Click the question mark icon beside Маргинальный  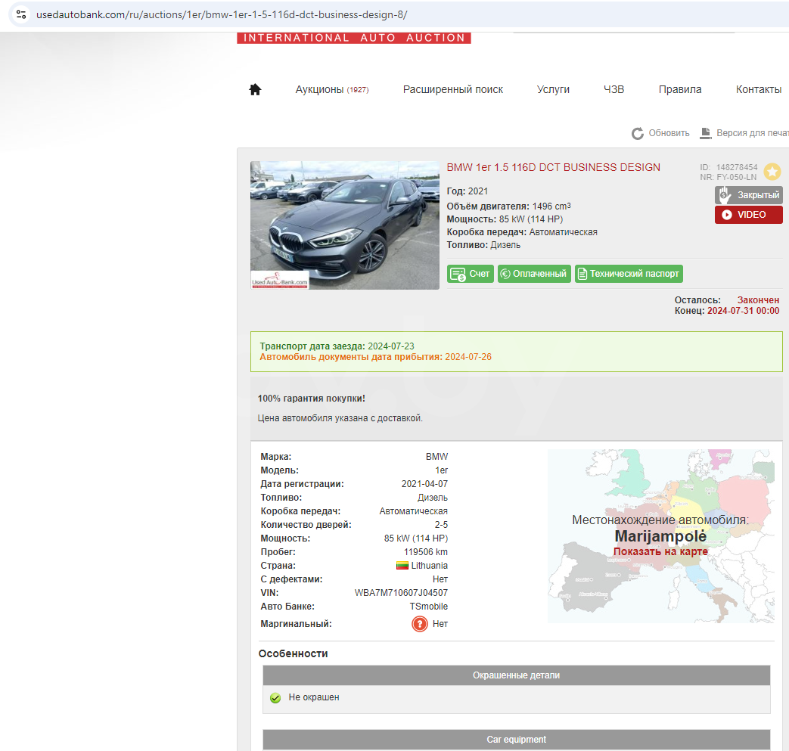pyautogui.click(x=420, y=624)
